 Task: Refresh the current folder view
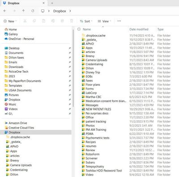(33, 11)
